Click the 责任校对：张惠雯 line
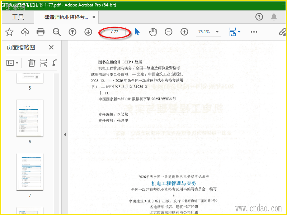 click(113, 121)
